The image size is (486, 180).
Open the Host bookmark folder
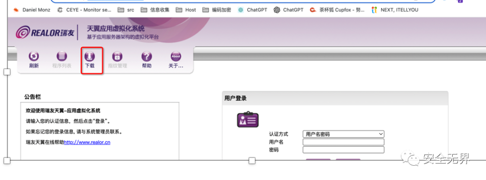point(186,10)
